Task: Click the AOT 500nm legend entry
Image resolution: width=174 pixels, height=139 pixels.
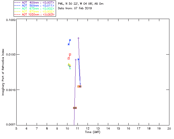Action: [x=34, y=5]
